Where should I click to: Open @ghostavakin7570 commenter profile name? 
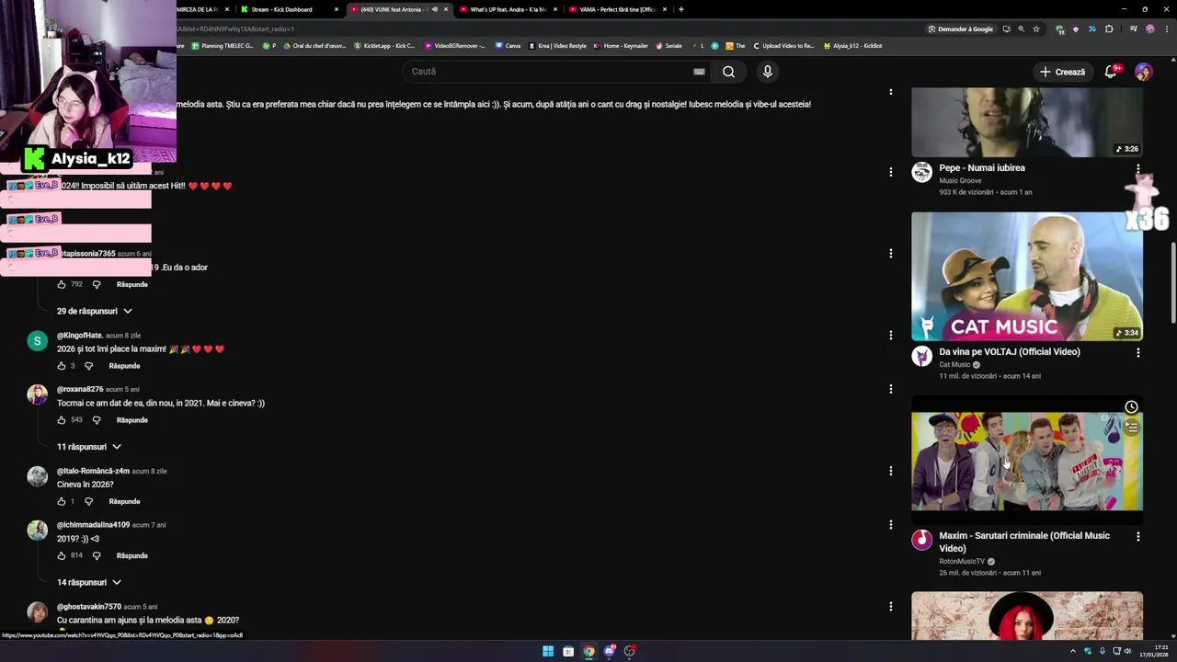88,607
